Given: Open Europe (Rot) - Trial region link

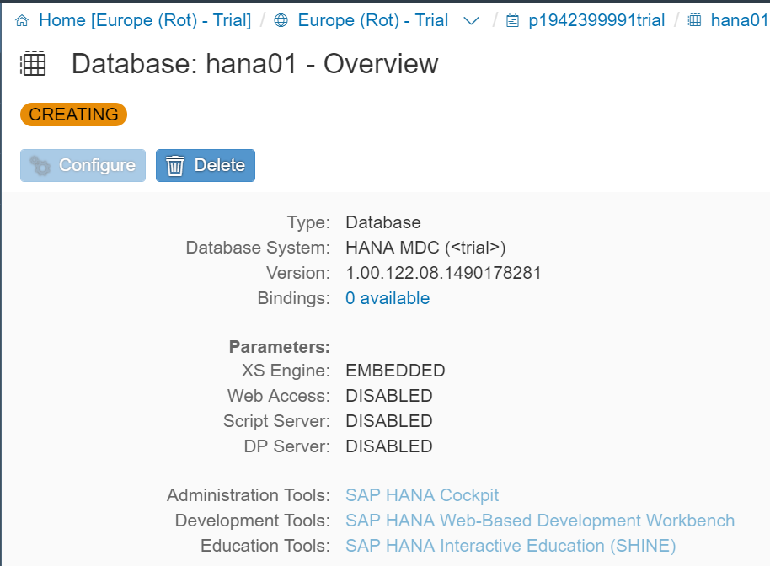Looking at the screenshot, I should (373, 20).
